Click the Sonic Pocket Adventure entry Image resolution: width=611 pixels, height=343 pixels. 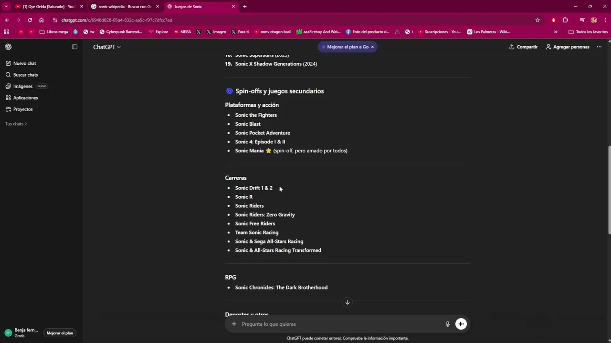263,133
